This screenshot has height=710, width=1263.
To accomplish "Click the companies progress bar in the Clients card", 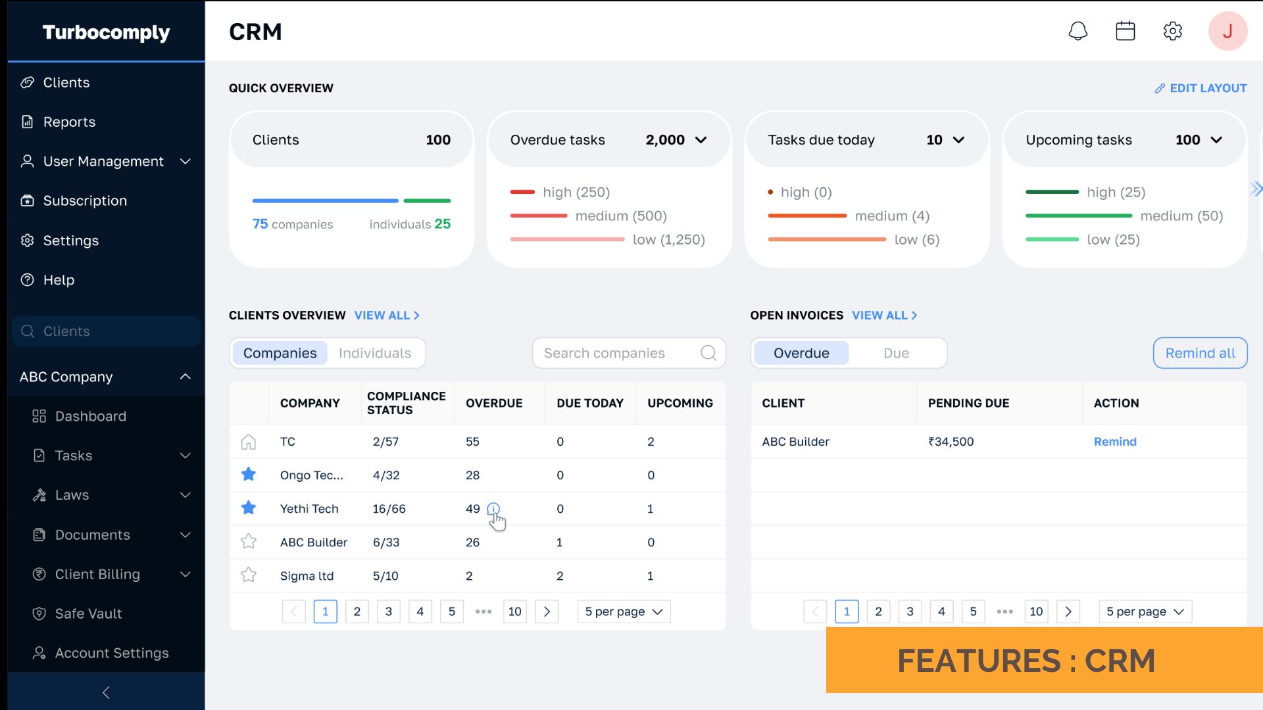I will point(325,201).
